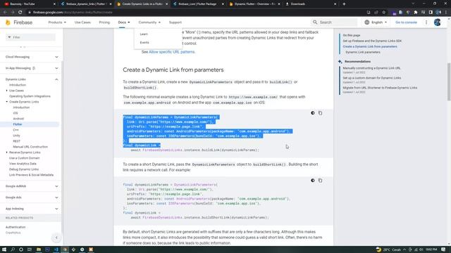The width and height of the screenshot is (451, 253).
Task: Open Use a Custom Domain sidebar item
Action: 25,158
